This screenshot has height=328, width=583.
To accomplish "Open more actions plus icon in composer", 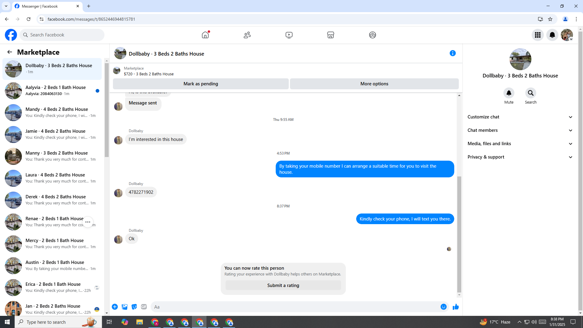I will pos(115,307).
